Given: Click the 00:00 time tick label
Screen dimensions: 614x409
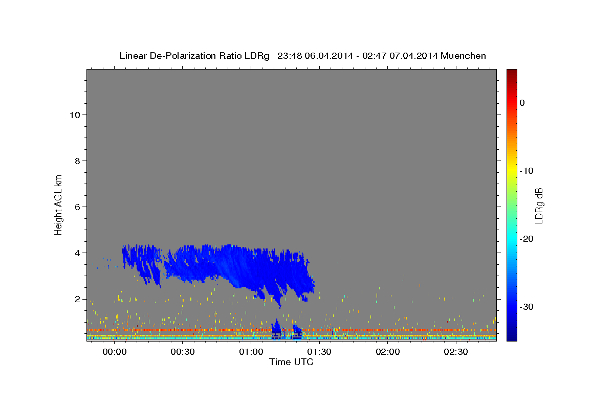Looking at the screenshot, I should click(x=114, y=352).
